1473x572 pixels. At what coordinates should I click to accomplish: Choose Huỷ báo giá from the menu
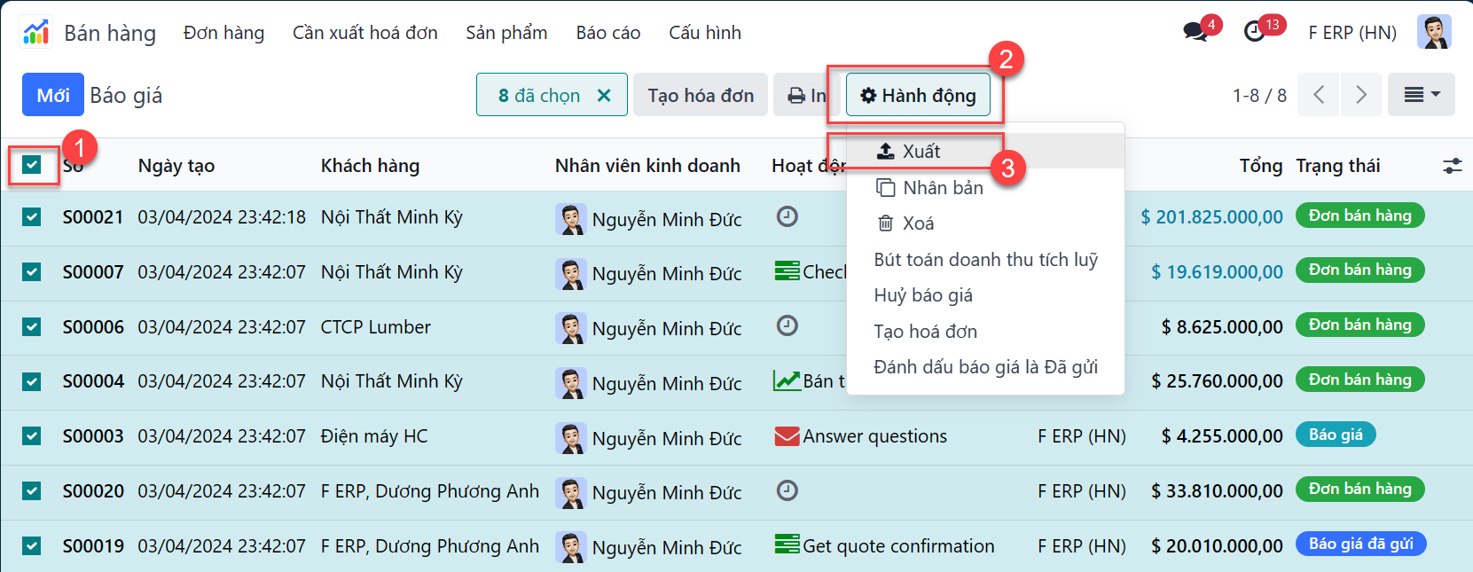point(985,295)
